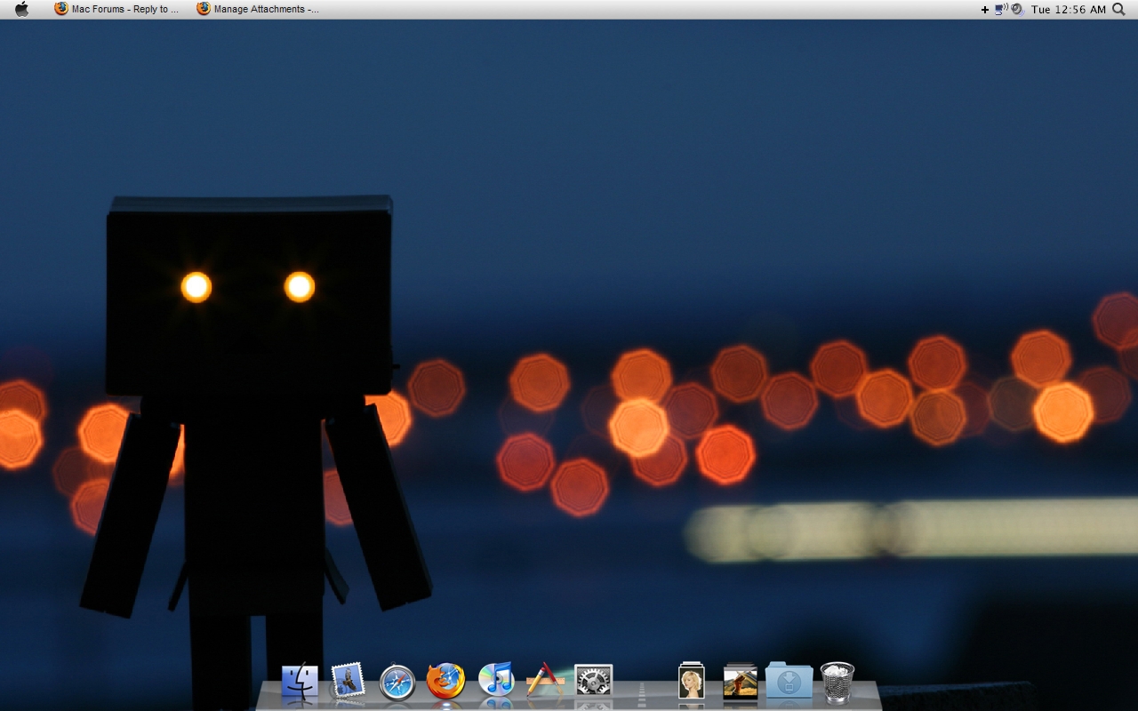This screenshot has width=1138, height=711.
Task: Open the pictures stack in dock
Action: [740, 681]
